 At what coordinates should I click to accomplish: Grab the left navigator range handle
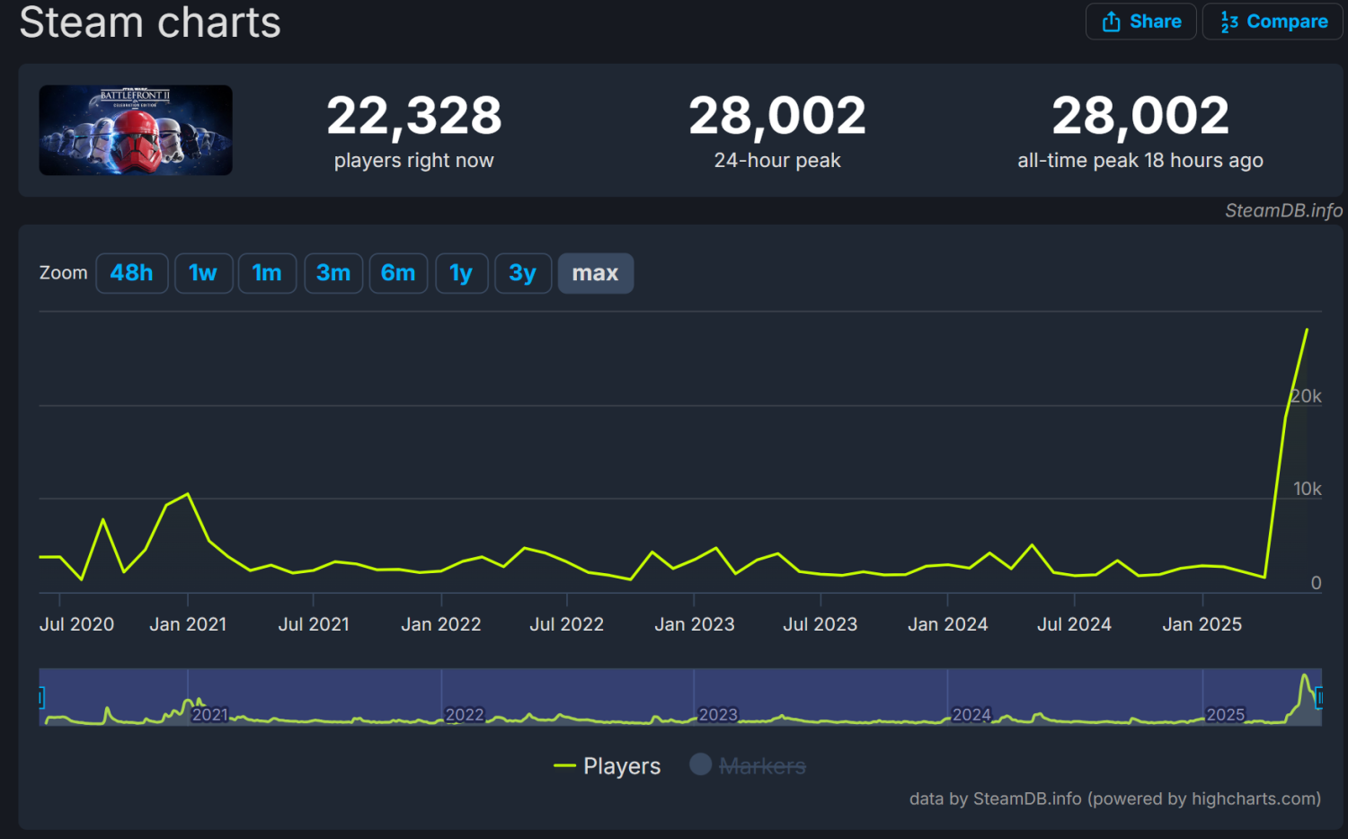[x=41, y=697]
